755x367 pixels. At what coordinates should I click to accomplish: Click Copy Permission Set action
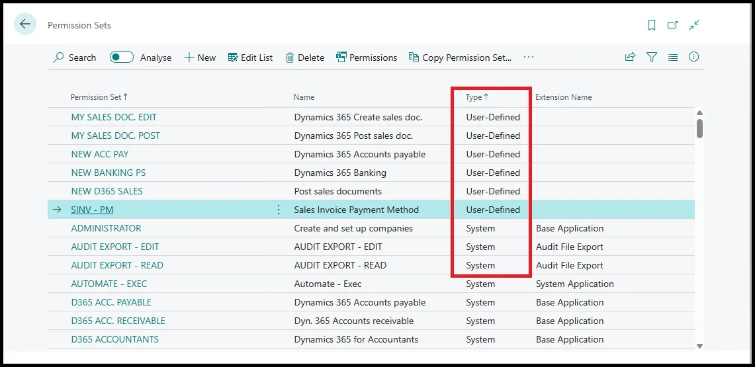pos(460,58)
